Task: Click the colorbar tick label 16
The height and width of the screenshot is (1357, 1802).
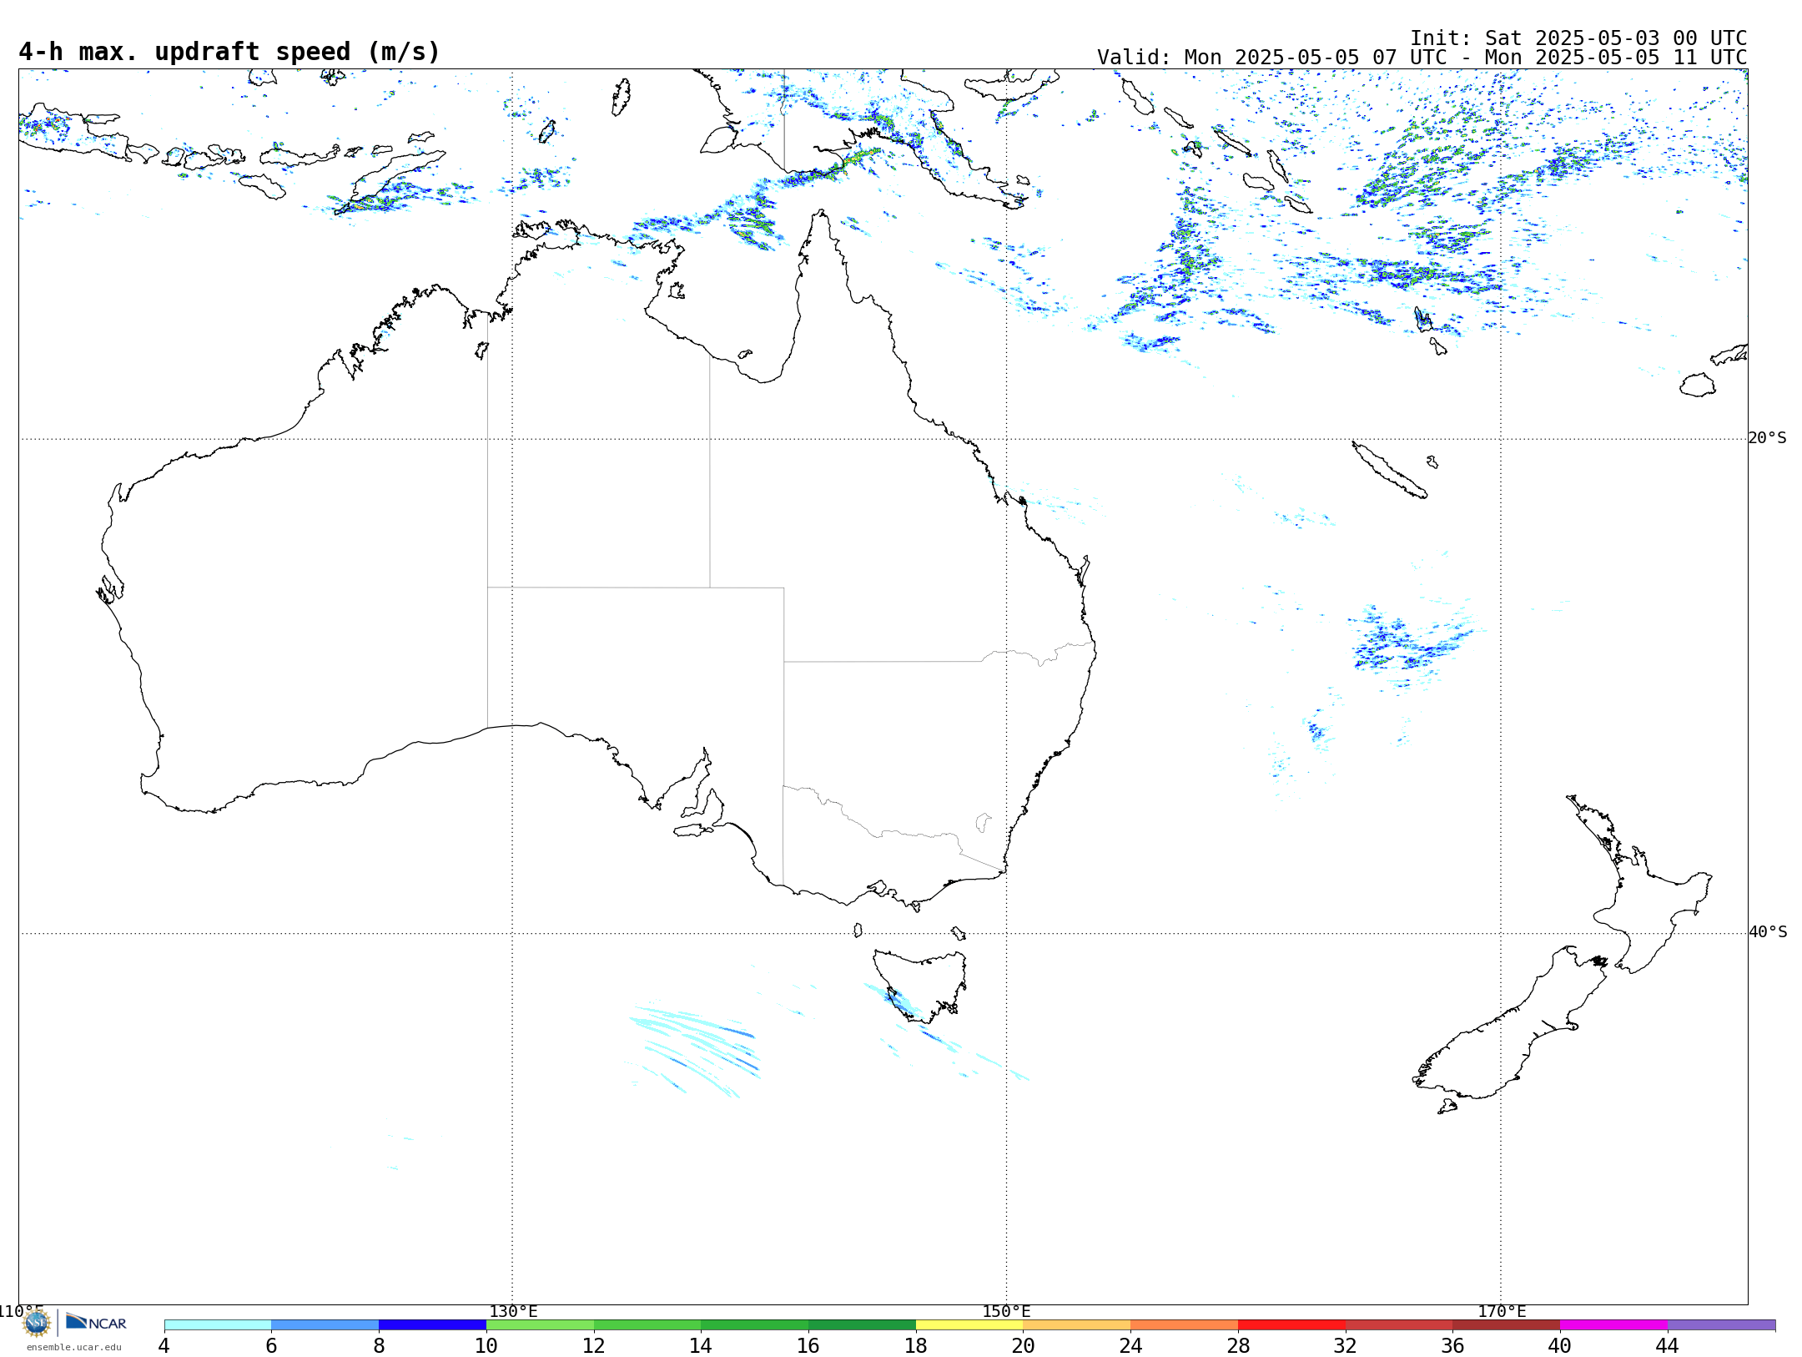Action: [x=808, y=1346]
